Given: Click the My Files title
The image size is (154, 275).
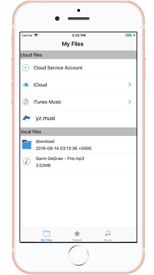Looking at the screenshot, I should (73, 44).
